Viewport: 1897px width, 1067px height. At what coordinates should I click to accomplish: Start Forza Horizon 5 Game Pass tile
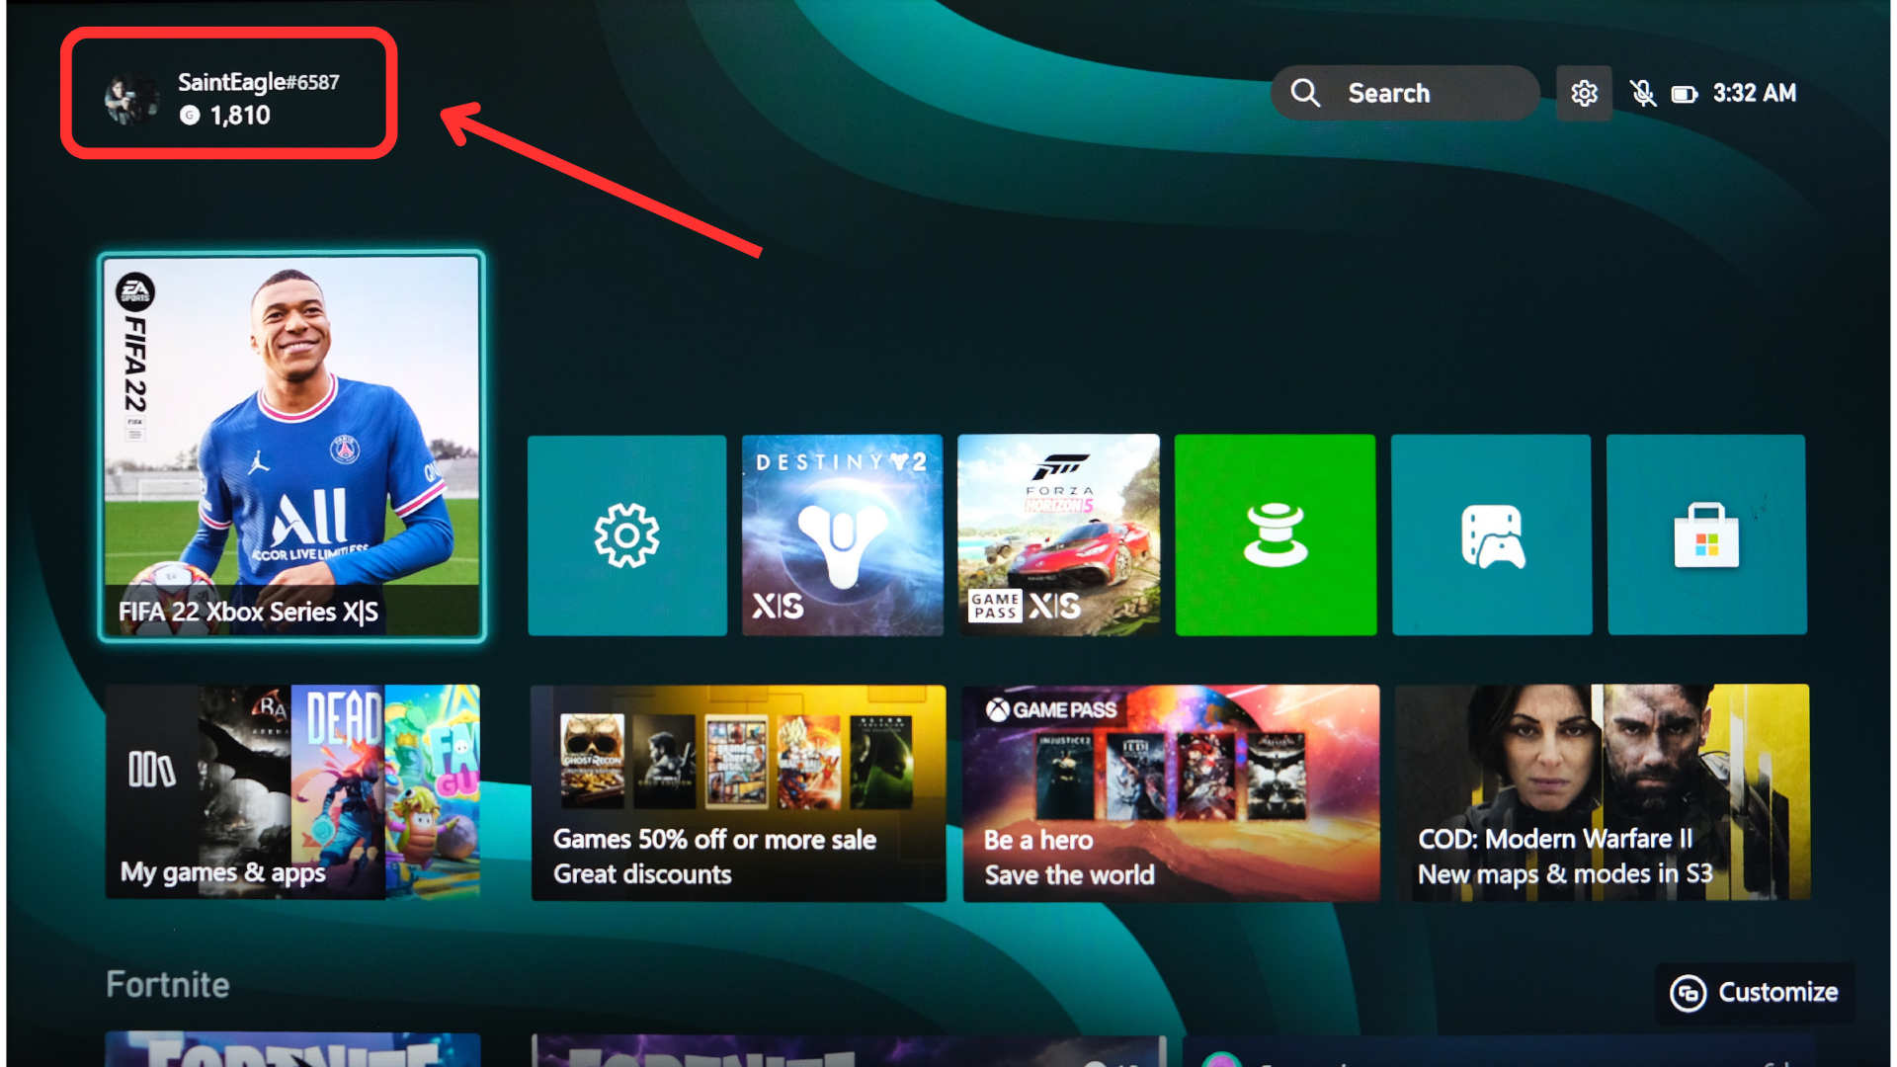tap(1058, 534)
